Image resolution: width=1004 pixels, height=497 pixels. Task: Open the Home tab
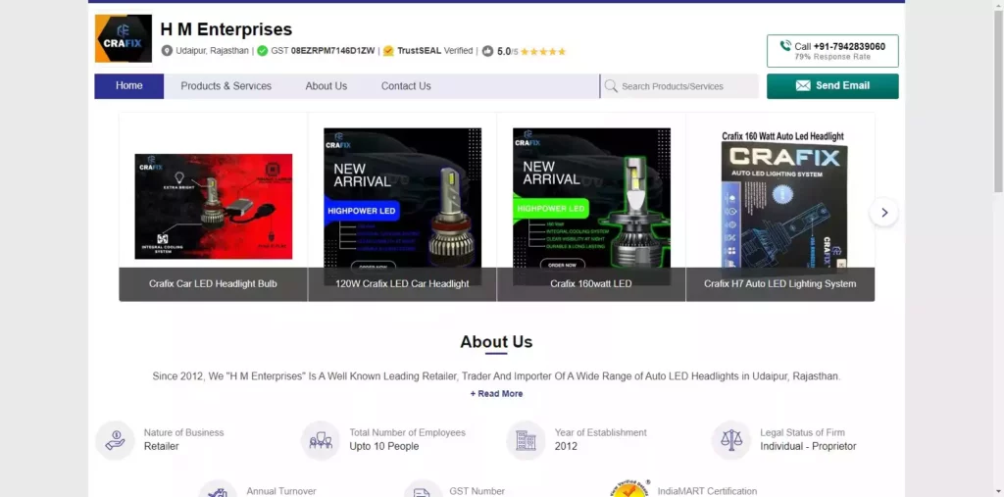pyautogui.click(x=129, y=86)
